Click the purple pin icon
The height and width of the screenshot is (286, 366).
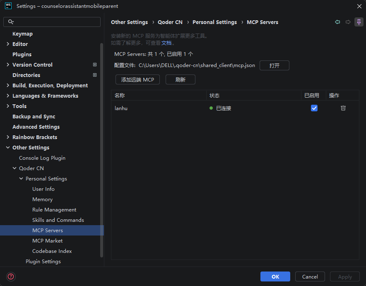coord(359,22)
